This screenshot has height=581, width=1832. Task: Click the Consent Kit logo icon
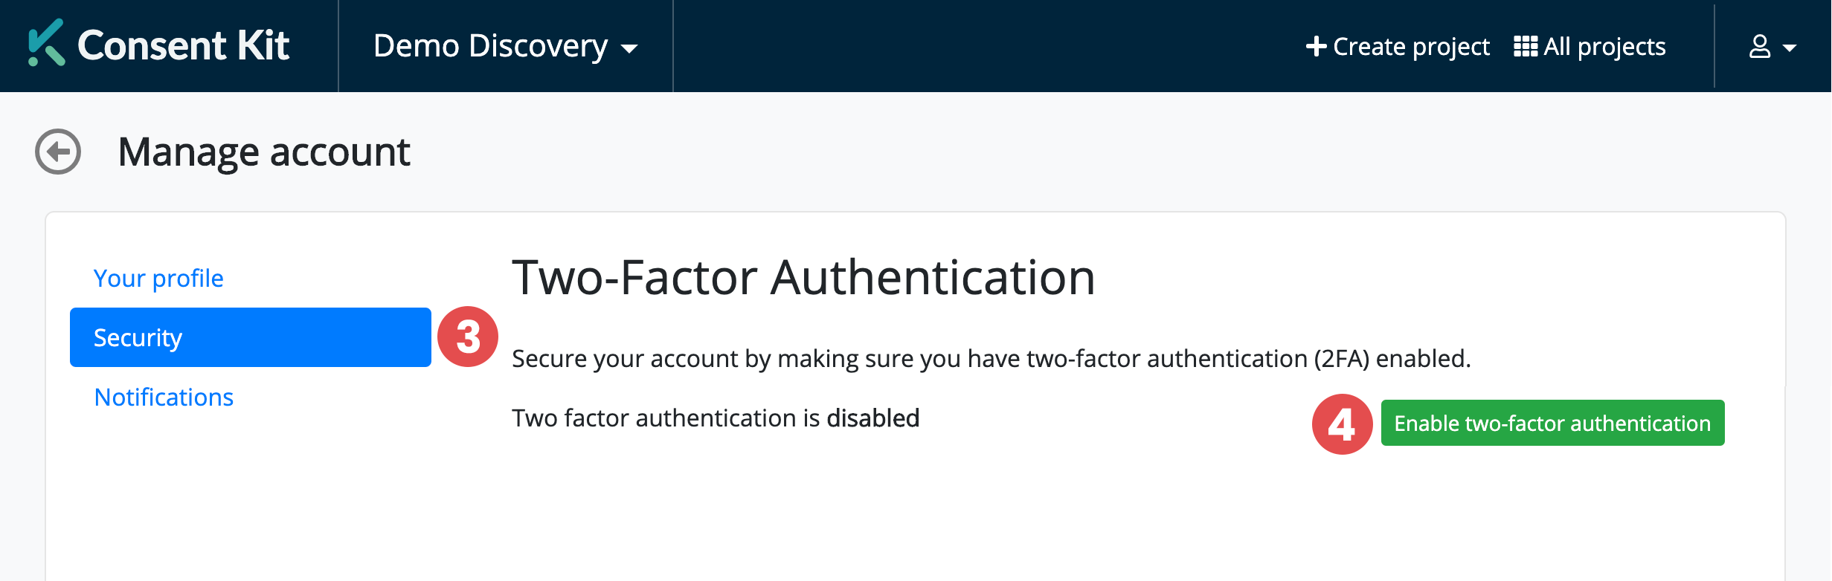(x=46, y=44)
